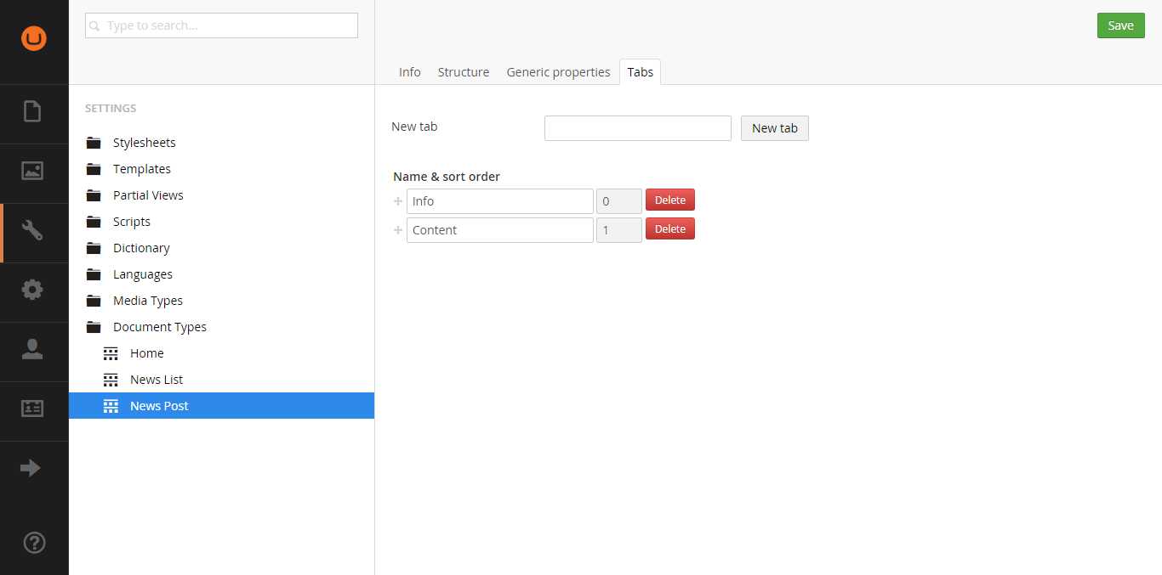Select the News Post document type

tap(159, 406)
